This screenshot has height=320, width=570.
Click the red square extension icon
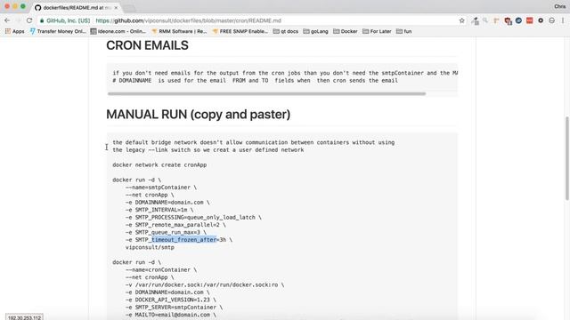pos(530,20)
